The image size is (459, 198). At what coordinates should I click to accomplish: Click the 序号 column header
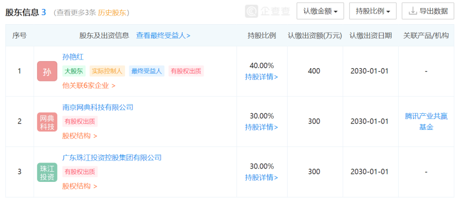(x=19, y=35)
